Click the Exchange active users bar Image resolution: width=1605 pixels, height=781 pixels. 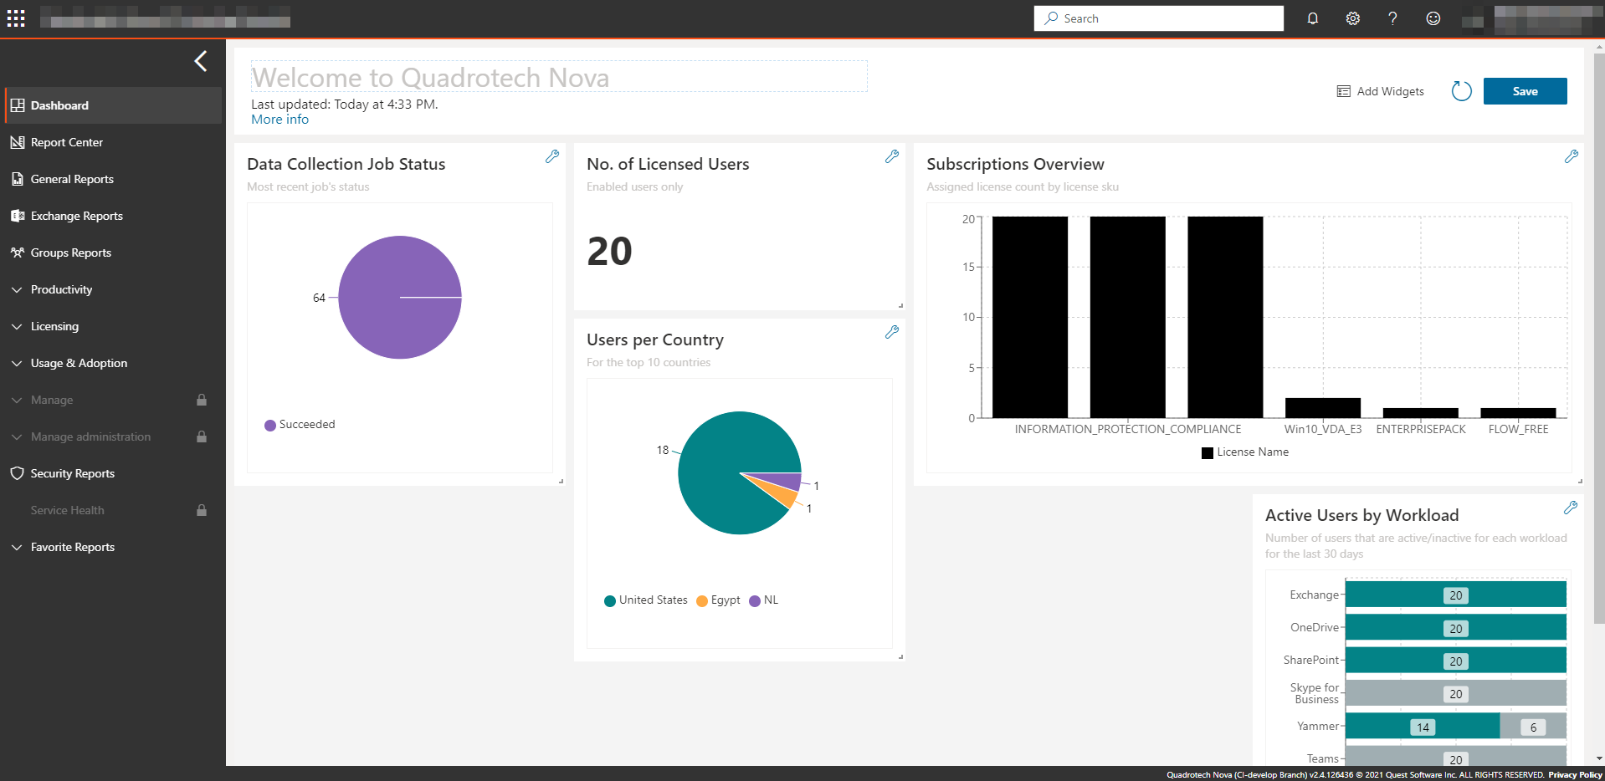tap(1456, 595)
